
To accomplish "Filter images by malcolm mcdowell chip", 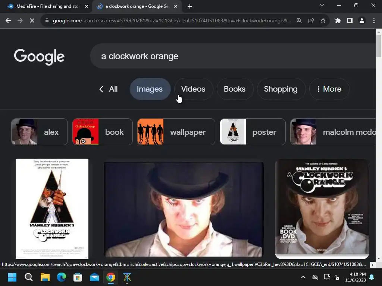I will [x=333, y=132].
